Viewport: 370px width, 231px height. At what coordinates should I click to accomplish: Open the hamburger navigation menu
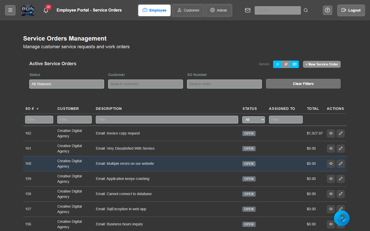[x=10, y=10]
